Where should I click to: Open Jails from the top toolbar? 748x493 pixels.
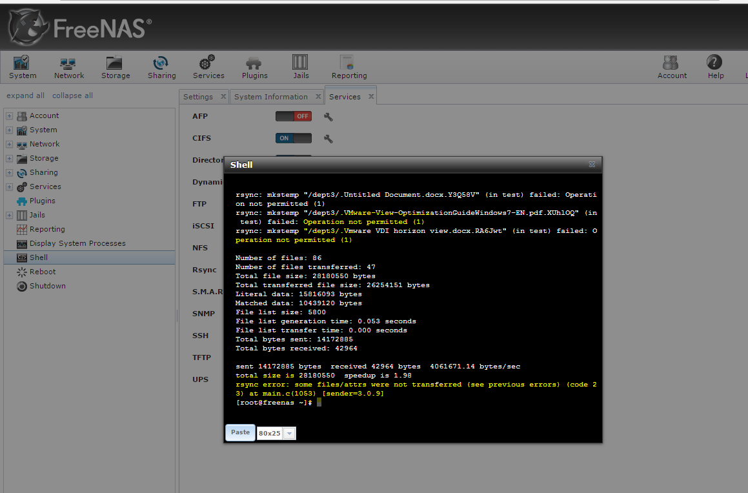click(301, 67)
